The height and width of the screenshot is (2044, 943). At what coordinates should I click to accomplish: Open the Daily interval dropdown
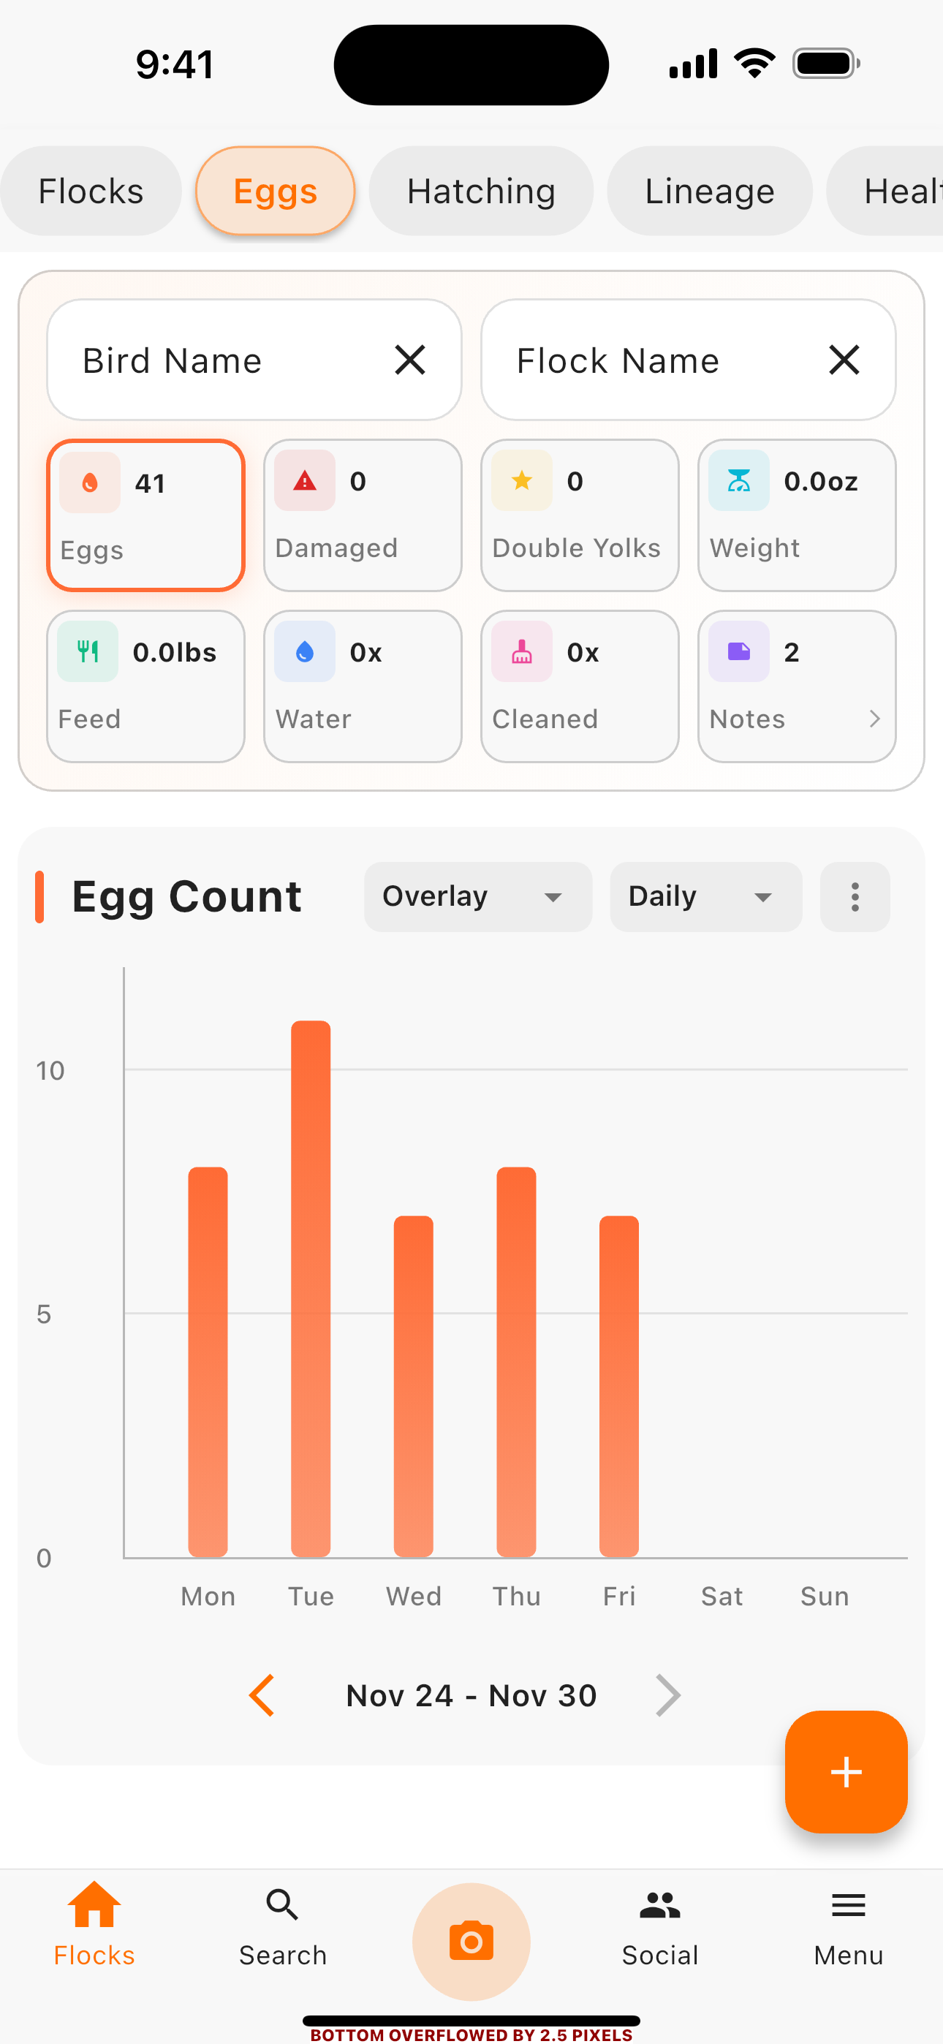pyautogui.click(x=705, y=897)
